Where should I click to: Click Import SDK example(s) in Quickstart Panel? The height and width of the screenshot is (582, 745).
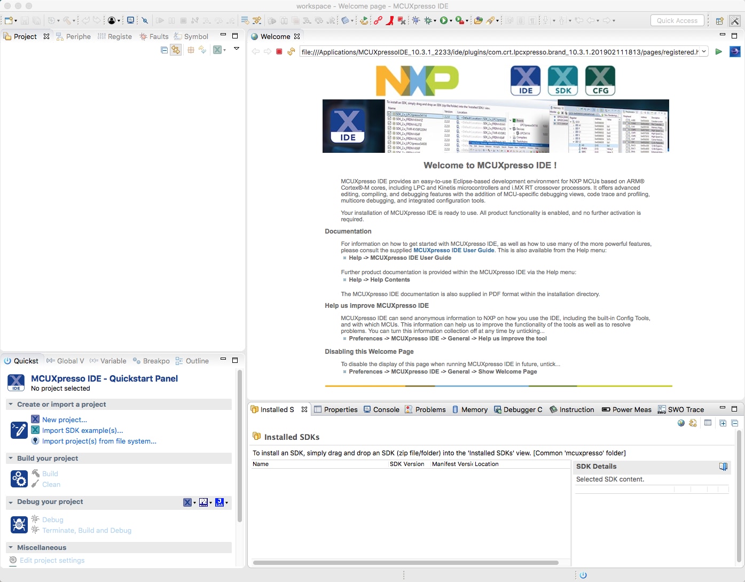[82, 430]
